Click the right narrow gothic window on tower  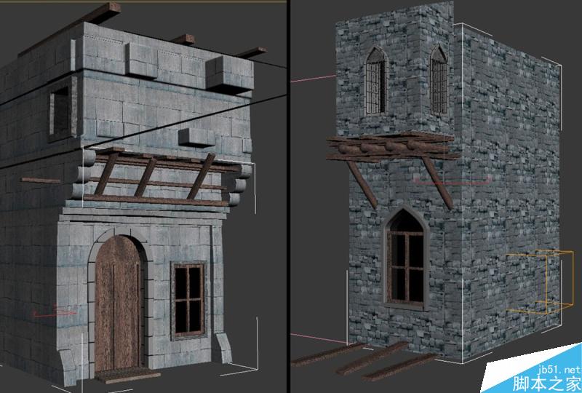439,80
